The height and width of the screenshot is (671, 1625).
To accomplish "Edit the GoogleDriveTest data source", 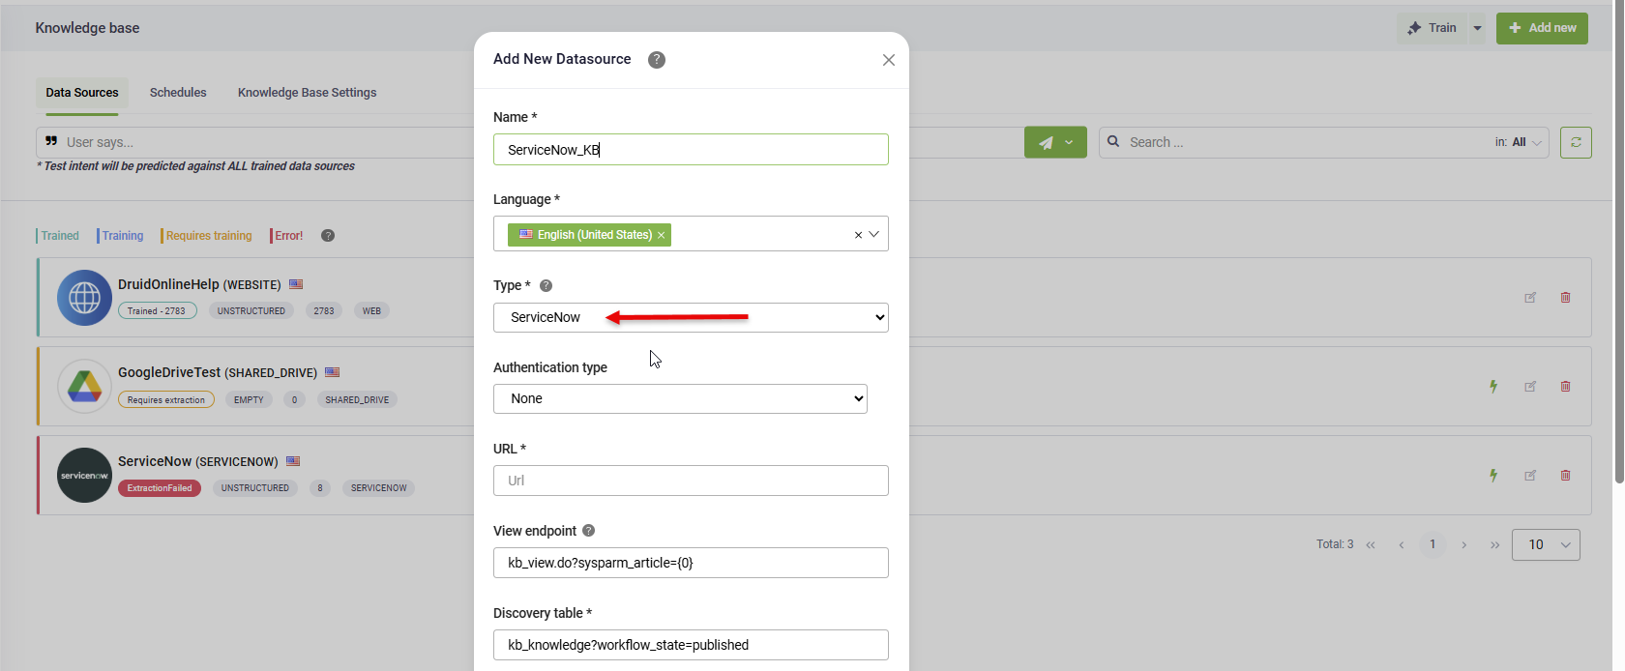I will click(x=1530, y=387).
